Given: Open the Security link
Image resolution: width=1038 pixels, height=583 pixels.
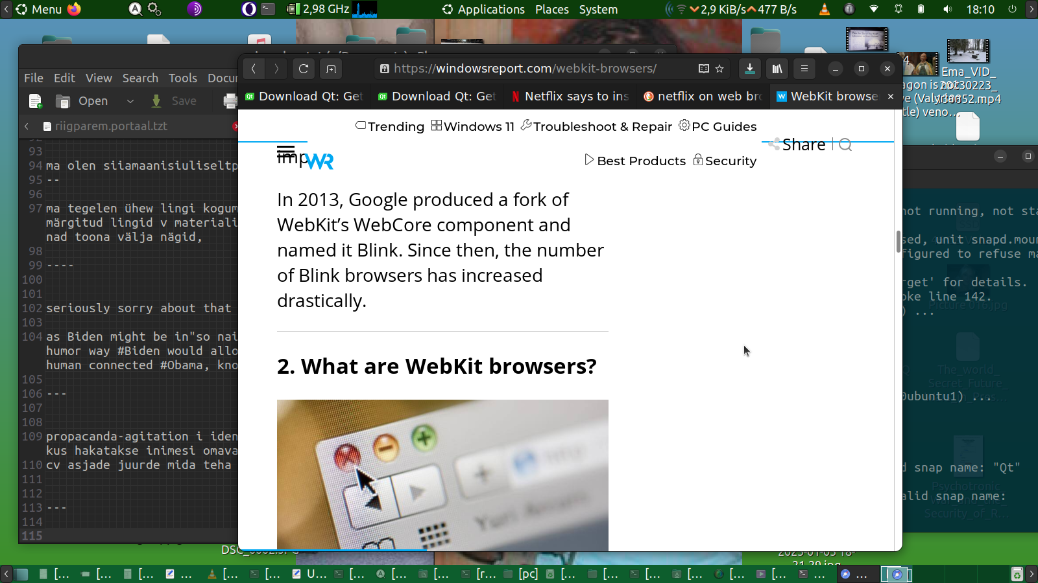Looking at the screenshot, I should (725, 161).
